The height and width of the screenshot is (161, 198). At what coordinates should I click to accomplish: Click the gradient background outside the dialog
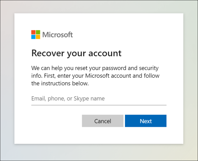point(7,85)
